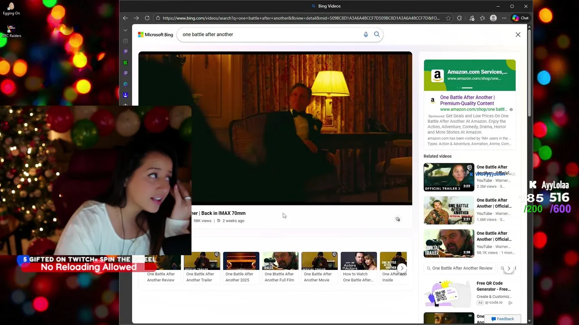Select 'One Battle After Another Full Film' card

(x=280, y=267)
